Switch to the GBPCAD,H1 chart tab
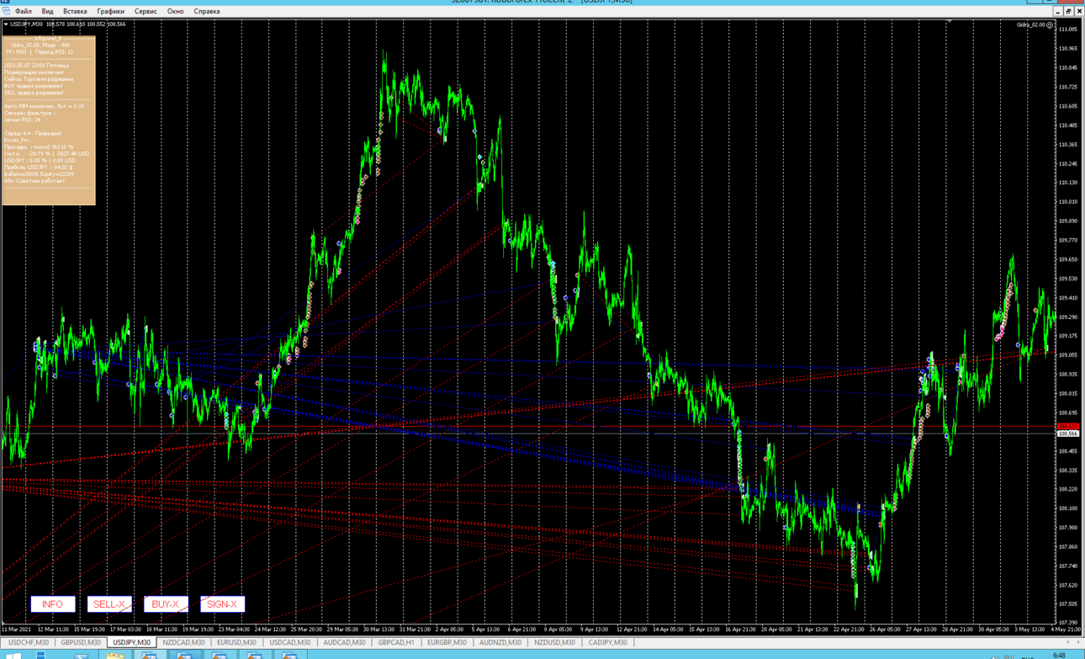The image size is (1085, 659). pos(395,642)
